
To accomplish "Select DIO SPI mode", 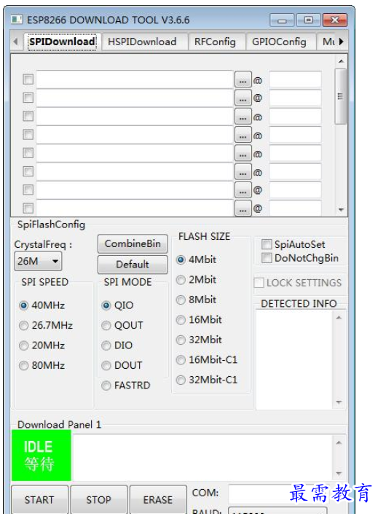I will [x=117, y=345].
